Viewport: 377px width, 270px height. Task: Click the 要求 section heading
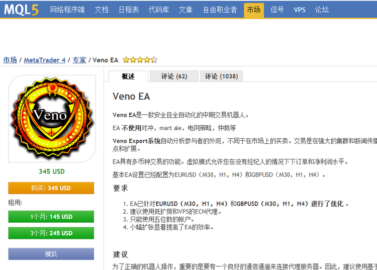coord(120,188)
